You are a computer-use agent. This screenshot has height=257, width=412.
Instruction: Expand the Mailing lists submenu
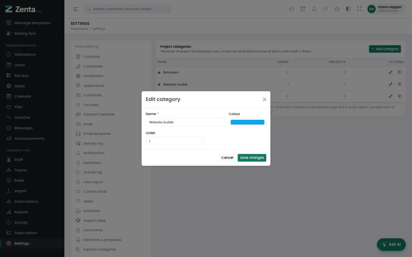point(32,33)
